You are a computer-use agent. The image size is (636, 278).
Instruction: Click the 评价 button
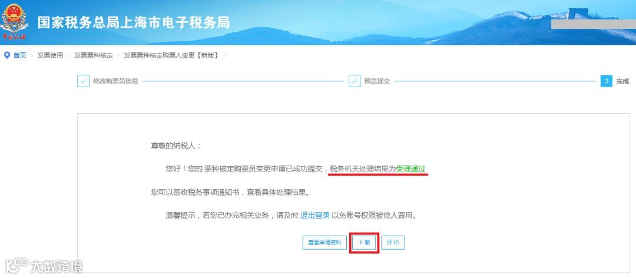point(393,243)
